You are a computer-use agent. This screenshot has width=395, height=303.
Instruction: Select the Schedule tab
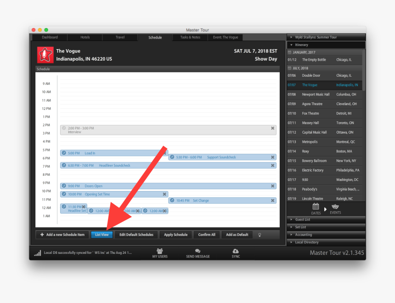pos(155,37)
